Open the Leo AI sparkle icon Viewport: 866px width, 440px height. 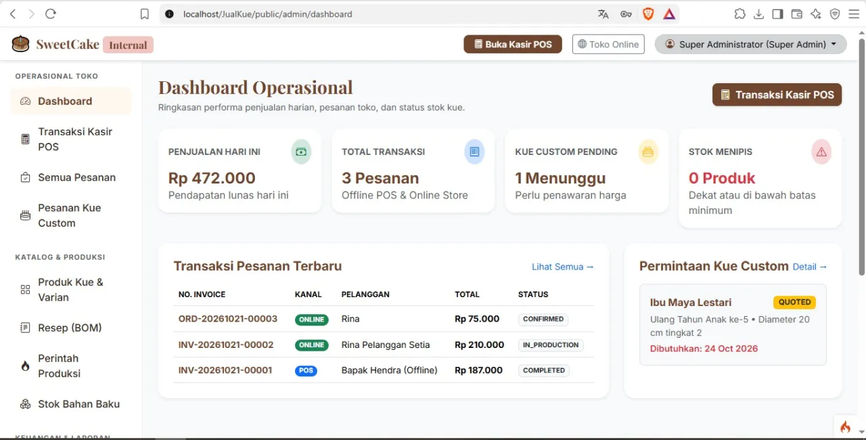pyautogui.click(x=815, y=14)
